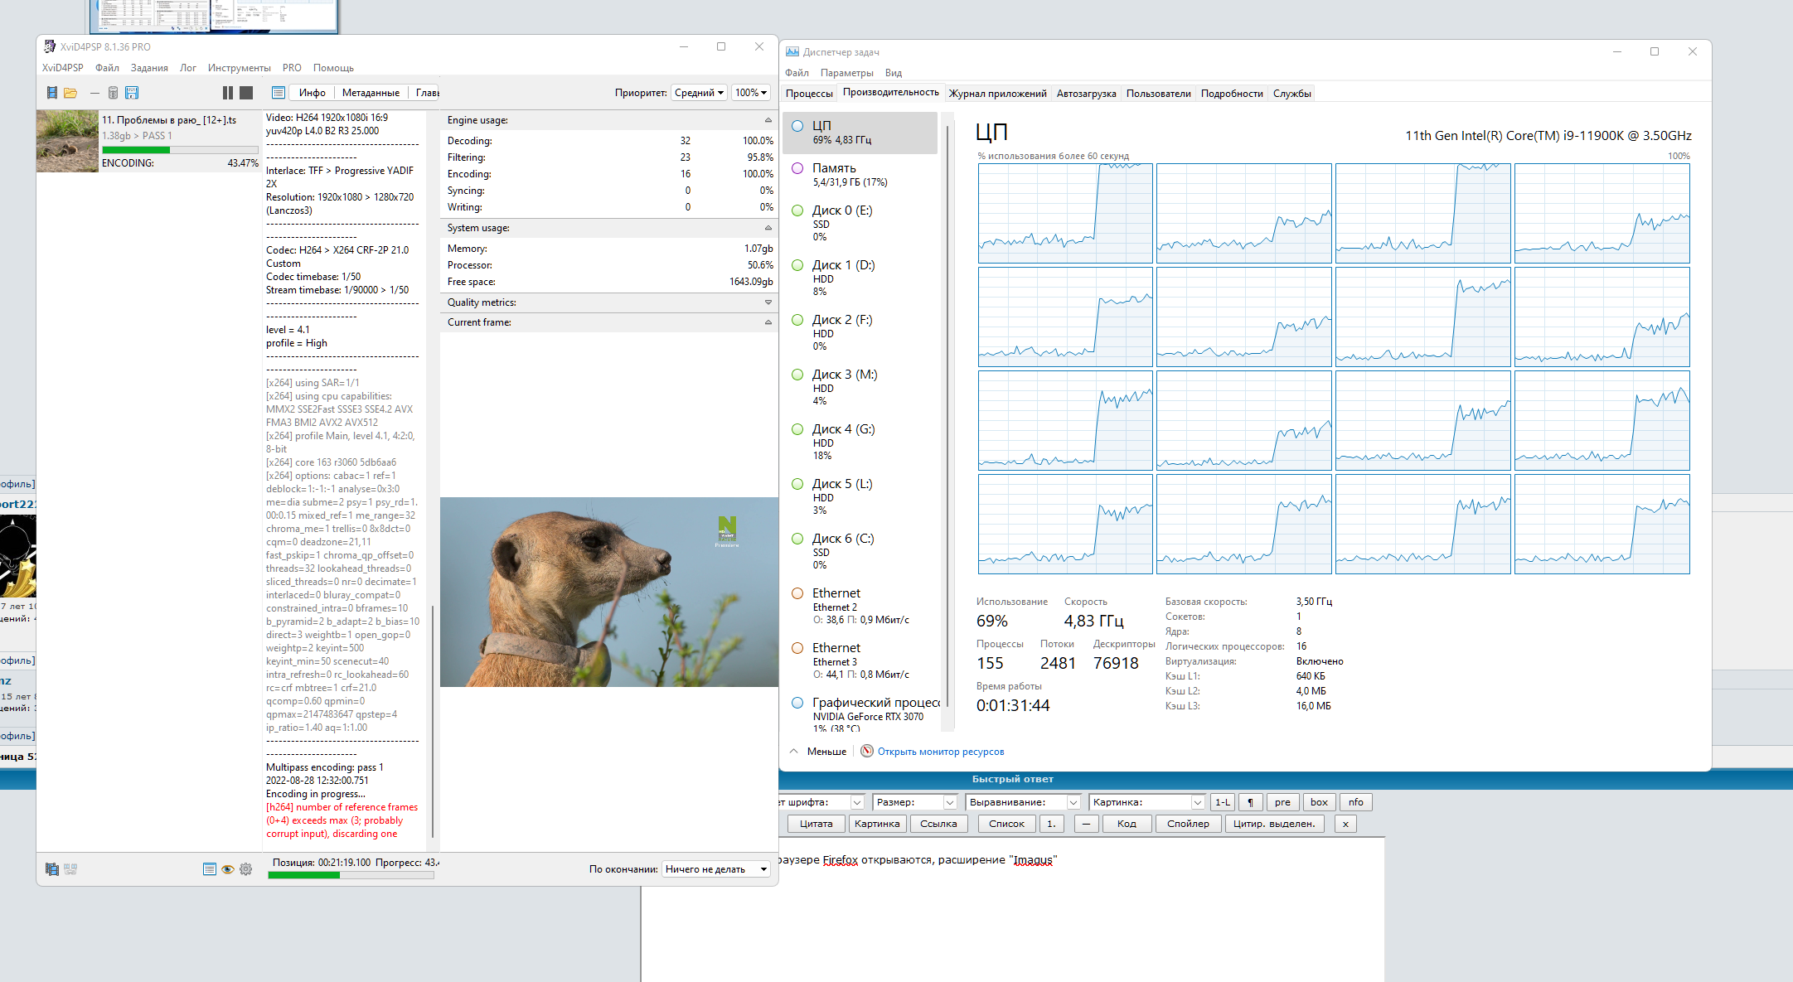Click the bottom-left film strips icon

click(52, 869)
